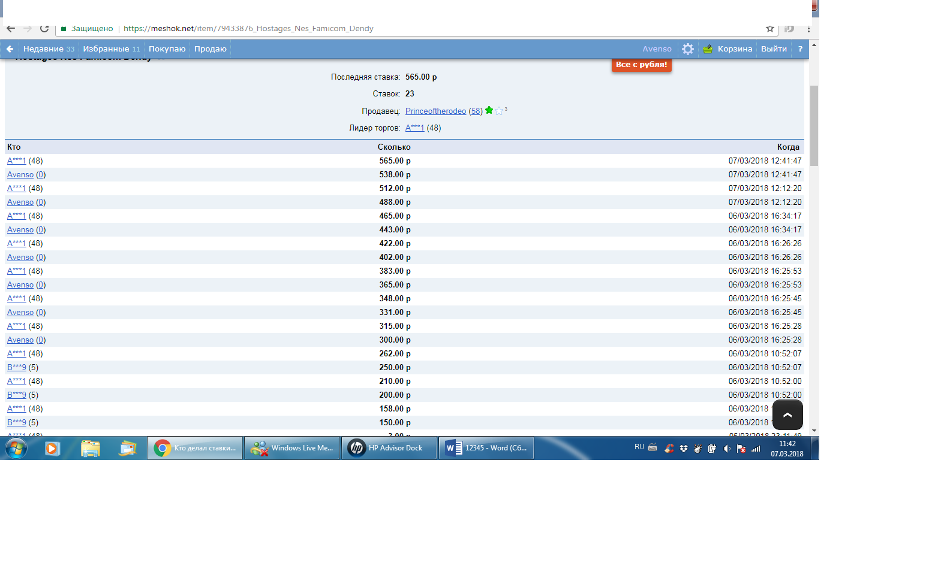Open Windows Live Messenger taskbar button

(292, 448)
